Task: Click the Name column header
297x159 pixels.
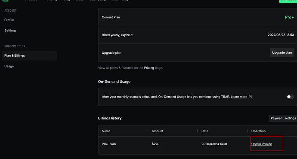Action: pos(106,131)
